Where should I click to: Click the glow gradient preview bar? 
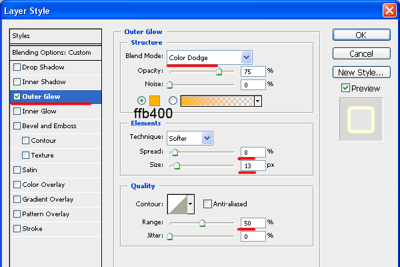216,101
